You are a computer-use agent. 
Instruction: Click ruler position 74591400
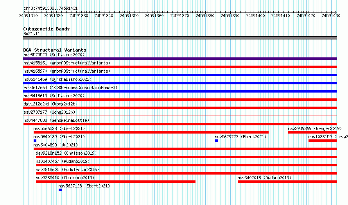[x=255, y=16]
